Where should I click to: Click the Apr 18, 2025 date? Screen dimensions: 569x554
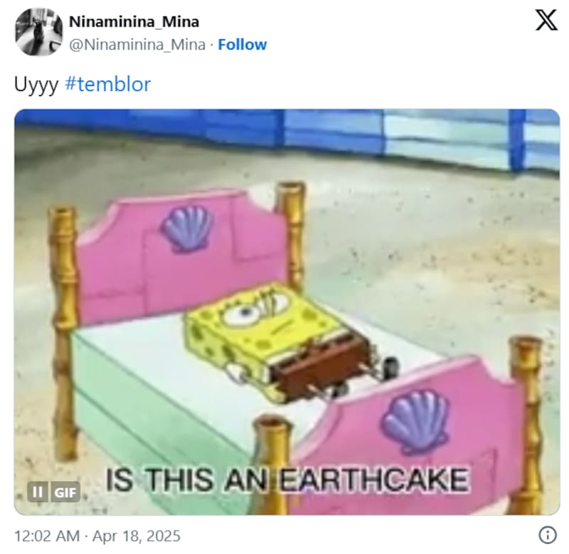click(x=137, y=536)
